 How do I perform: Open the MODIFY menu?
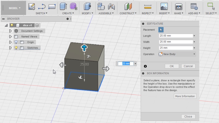click(87, 13)
